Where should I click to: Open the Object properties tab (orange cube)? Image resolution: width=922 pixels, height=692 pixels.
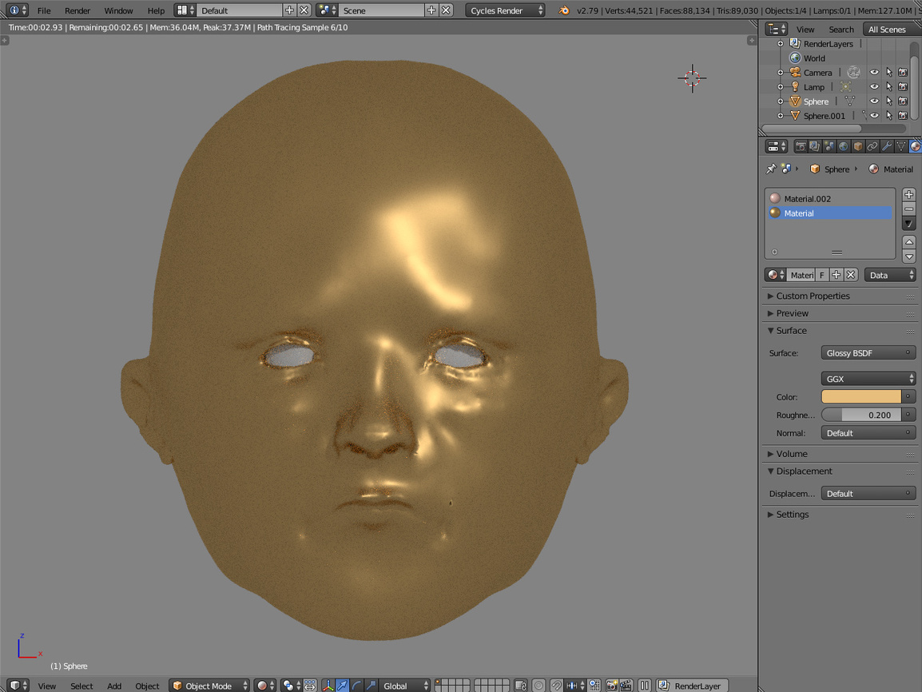pyautogui.click(x=858, y=147)
